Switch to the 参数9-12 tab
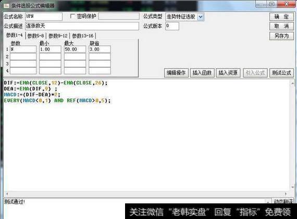Image resolution: width=297 pixels, height=219 pixels. [x=58, y=35]
